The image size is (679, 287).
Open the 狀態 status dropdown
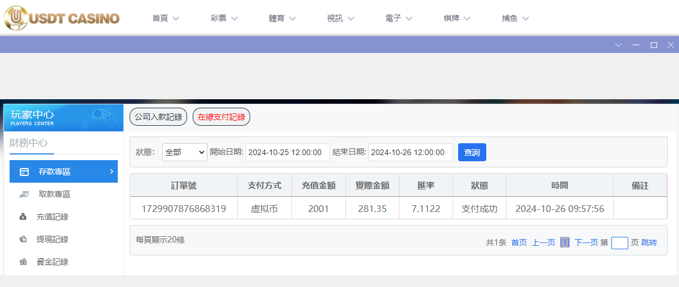[x=185, y=152]
